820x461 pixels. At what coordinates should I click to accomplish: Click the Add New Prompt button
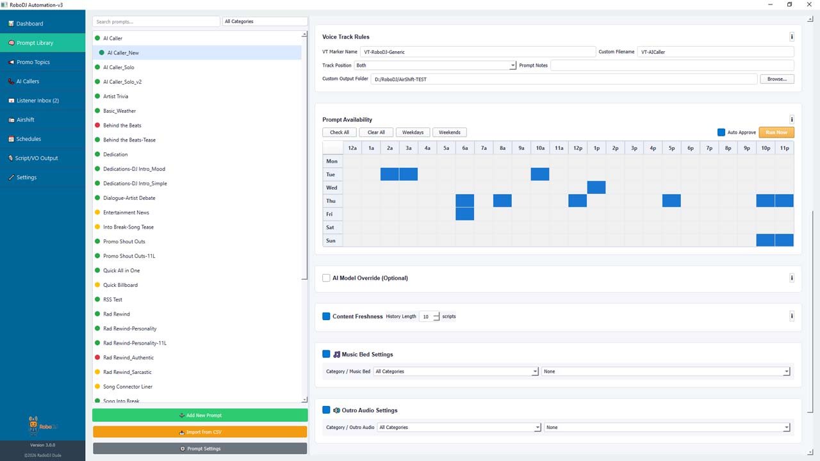pyautogui.click(x=200, y=416)
